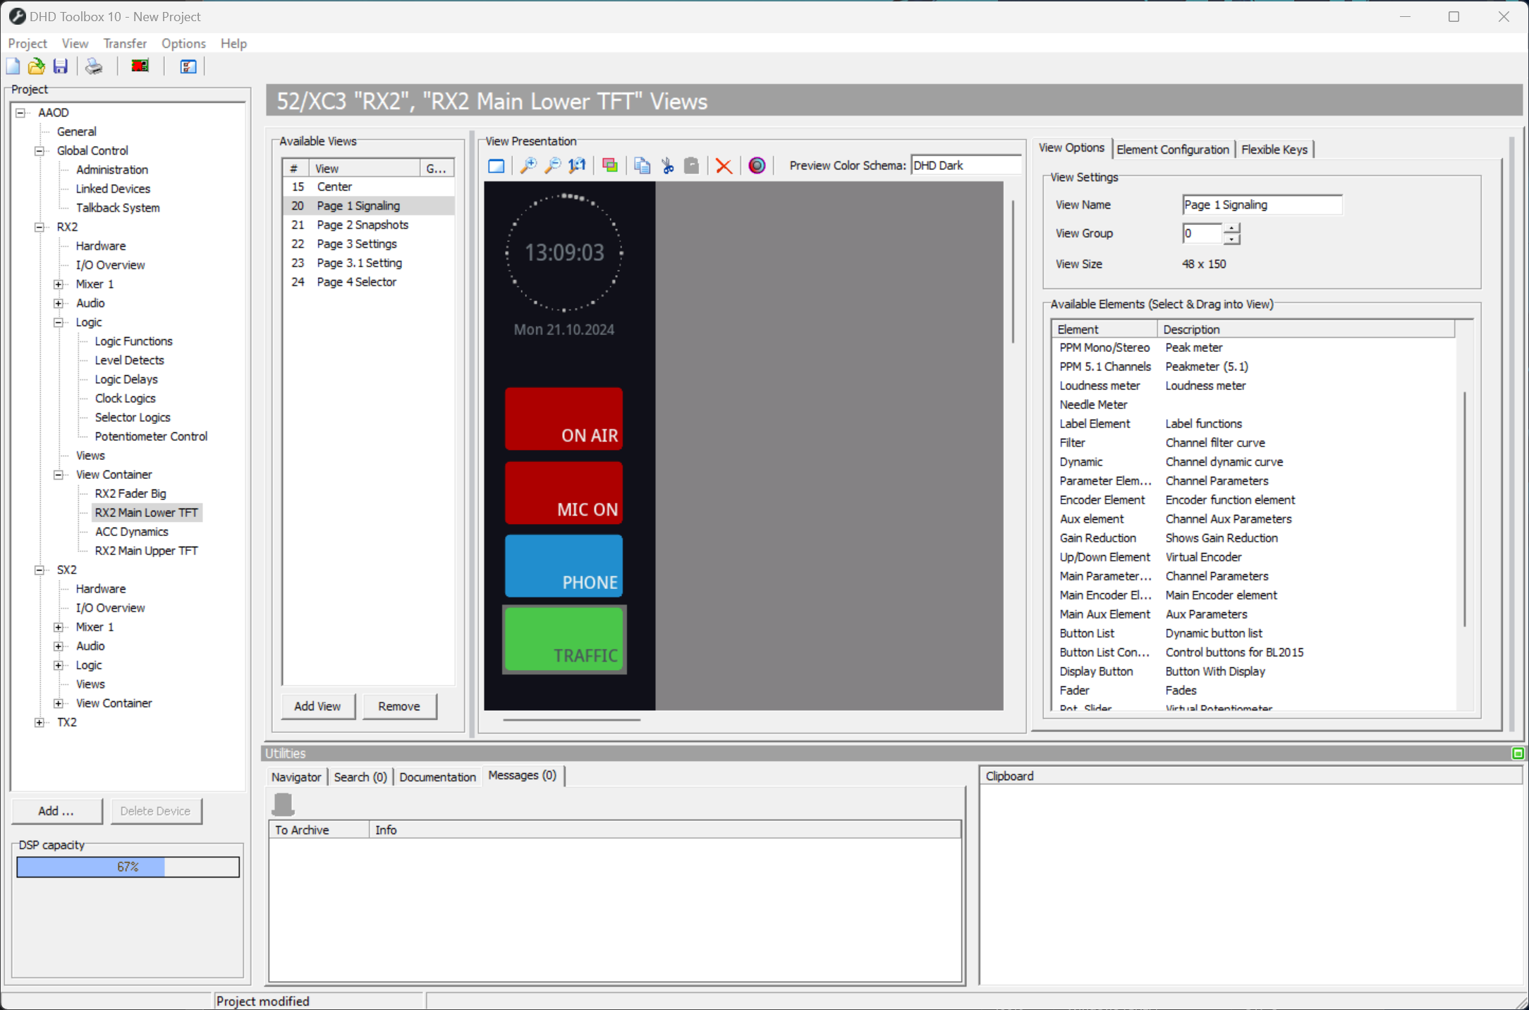Expand the Mixer 1 node under SX2
Viewport: 1529px width, 1010px height.
[x=58, y=626]
